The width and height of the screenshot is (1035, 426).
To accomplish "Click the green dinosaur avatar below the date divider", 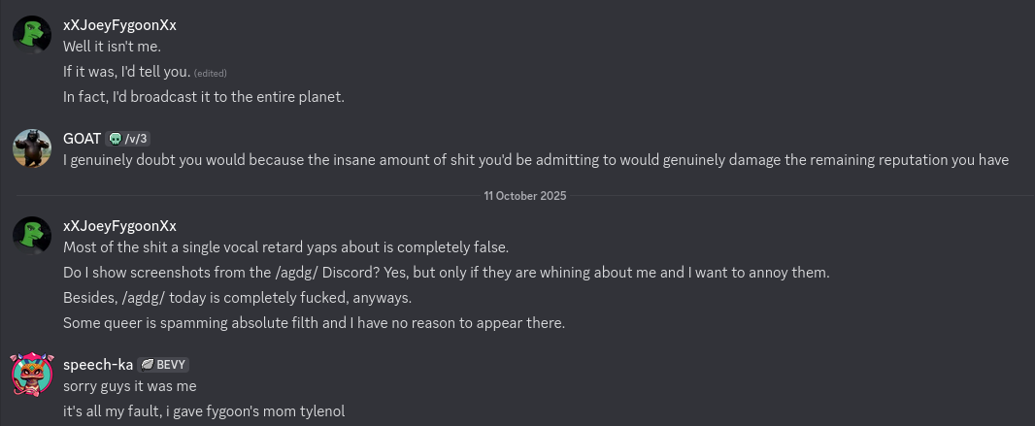I will pos(32,236).
